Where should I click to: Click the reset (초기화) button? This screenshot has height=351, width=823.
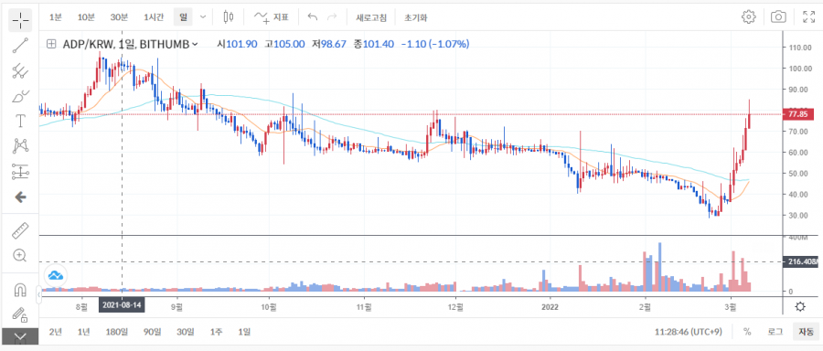(x=416, y=17)
